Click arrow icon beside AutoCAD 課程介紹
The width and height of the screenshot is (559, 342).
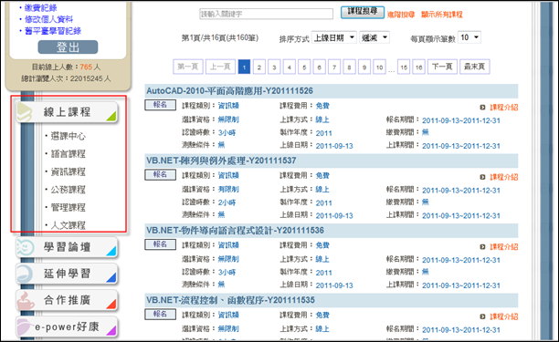[482, 107]
